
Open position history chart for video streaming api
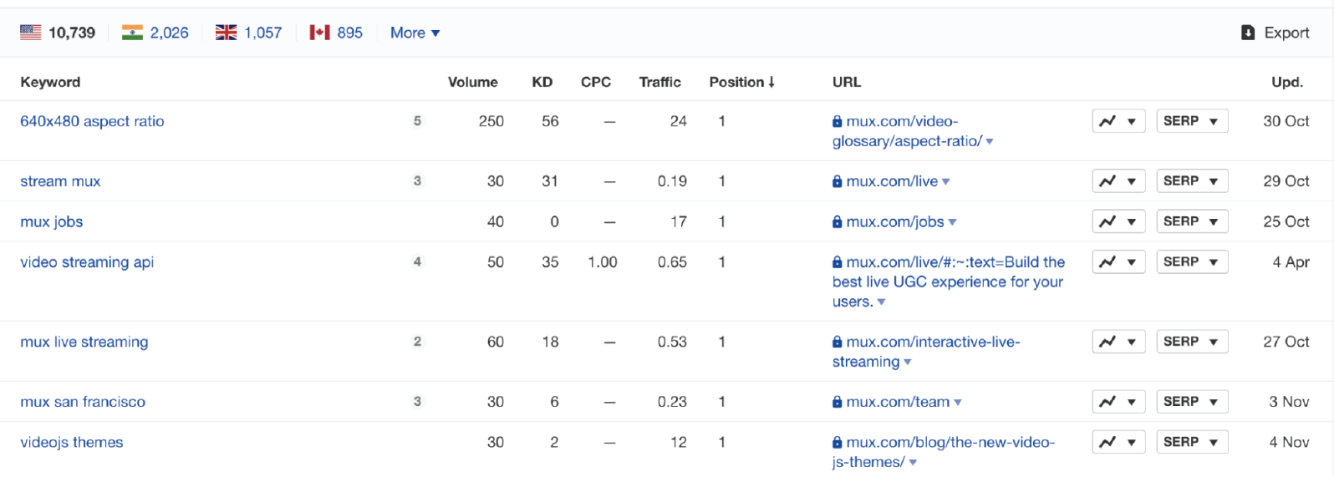pyautogui.click(x=1118, y=261)
